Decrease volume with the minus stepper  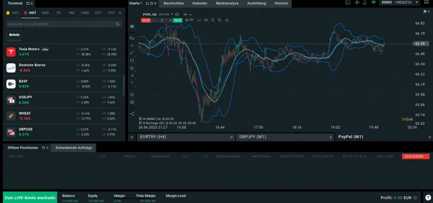[x=153, y=20]
